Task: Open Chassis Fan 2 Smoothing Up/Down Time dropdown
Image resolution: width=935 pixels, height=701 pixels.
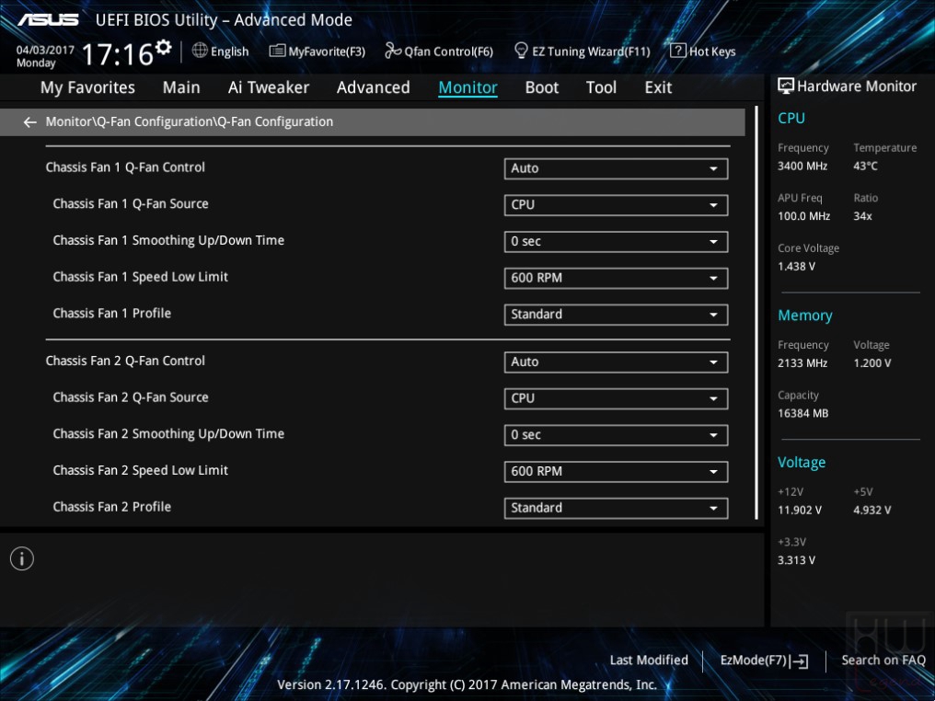Action: click(616, 434)
